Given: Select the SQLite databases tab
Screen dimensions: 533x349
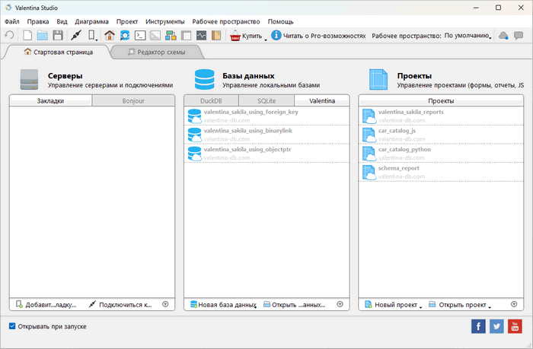Looking at the screenshot, I should 266,100.
